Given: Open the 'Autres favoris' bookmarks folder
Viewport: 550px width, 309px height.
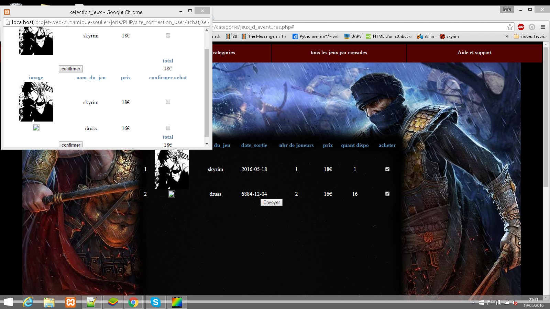Looking at the screenshot, I should pos(530,36).
